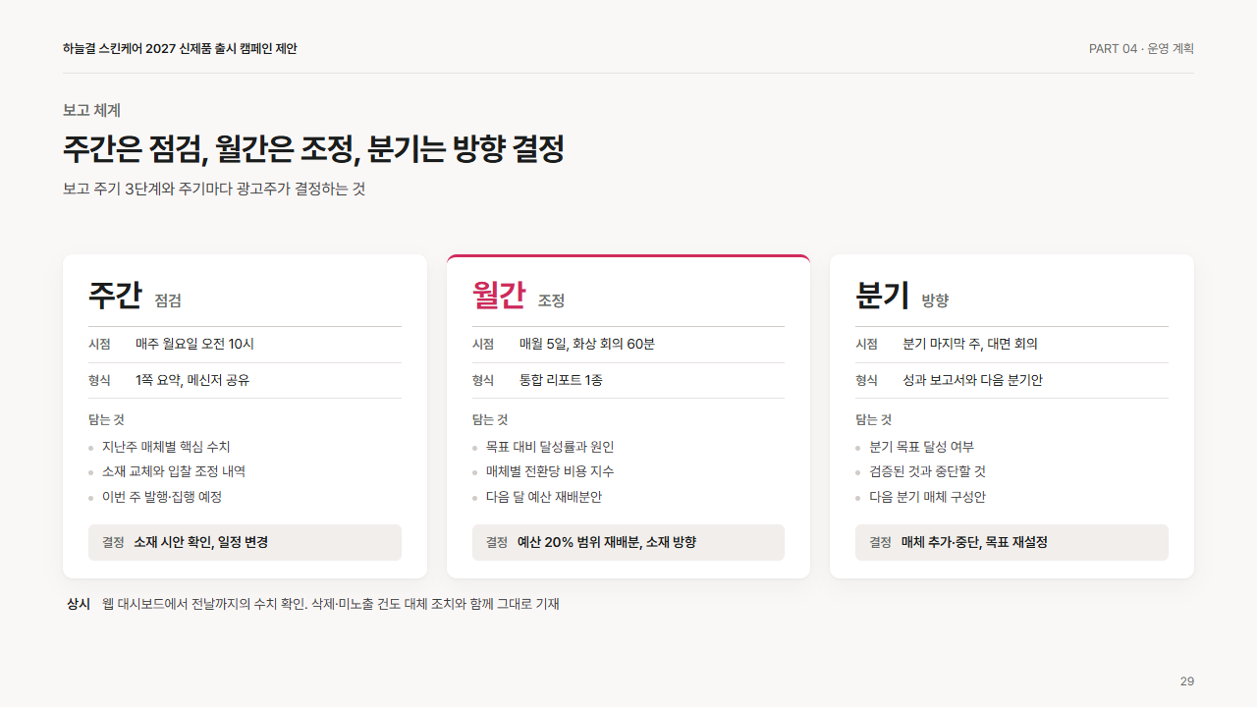Click the red '월간' card heading
The image size is (1257, 707).
[499, 296]
